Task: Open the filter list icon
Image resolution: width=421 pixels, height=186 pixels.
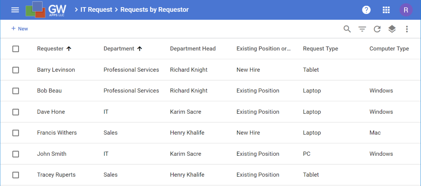Action: tap(362, 29)
